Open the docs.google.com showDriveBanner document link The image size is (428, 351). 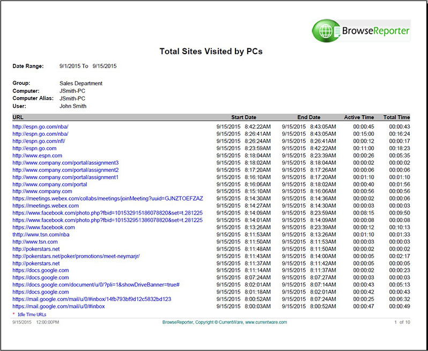96,284
